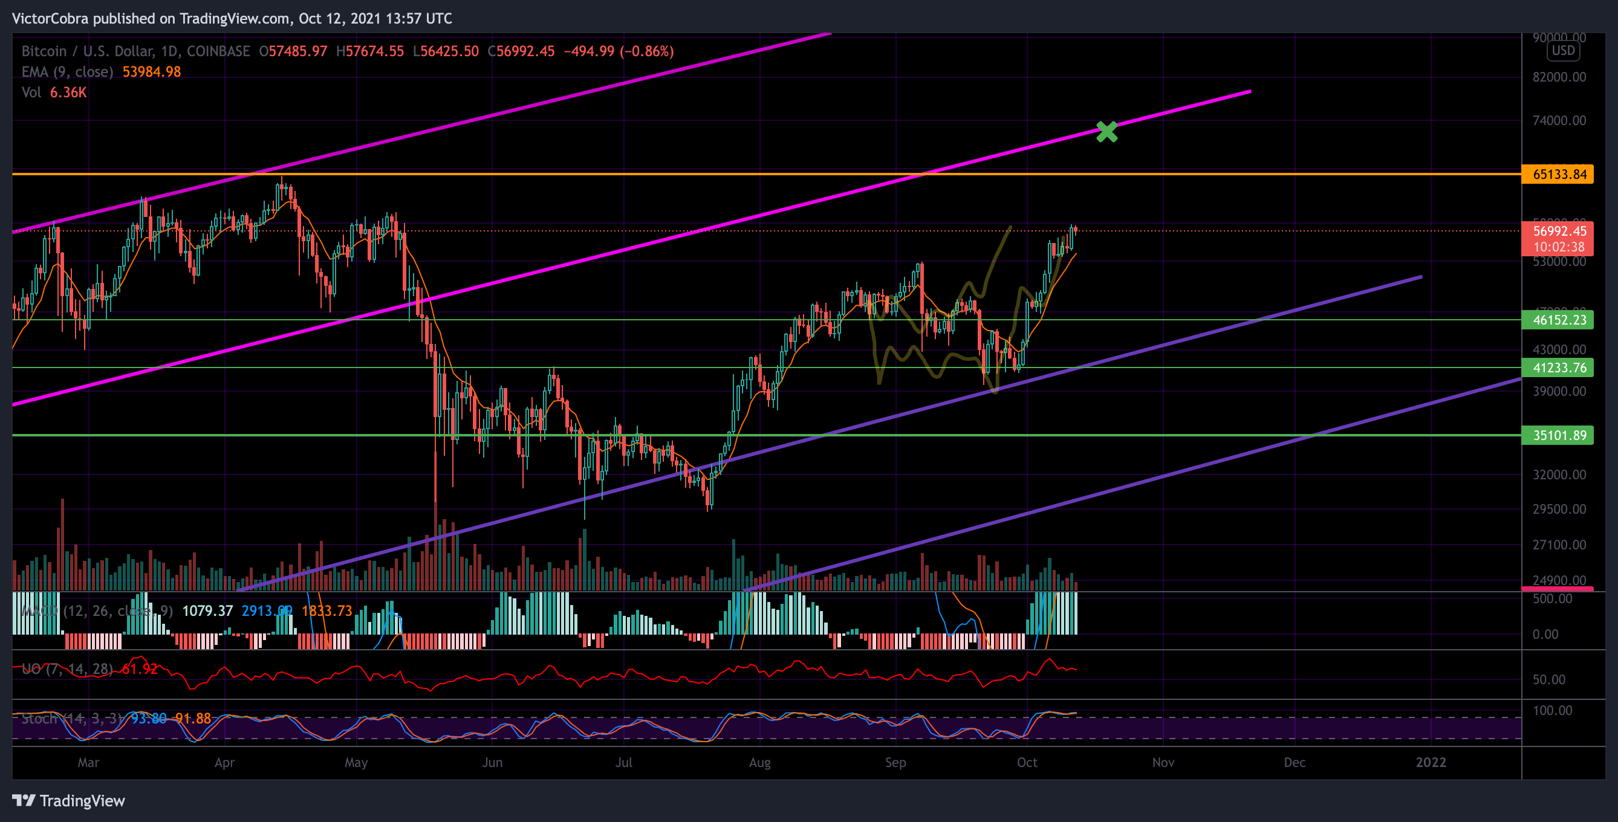This screenshot has height=822, width=1618.
Task: Click the 74000.00 price axis tick
Action: (x=1559, y=120)
